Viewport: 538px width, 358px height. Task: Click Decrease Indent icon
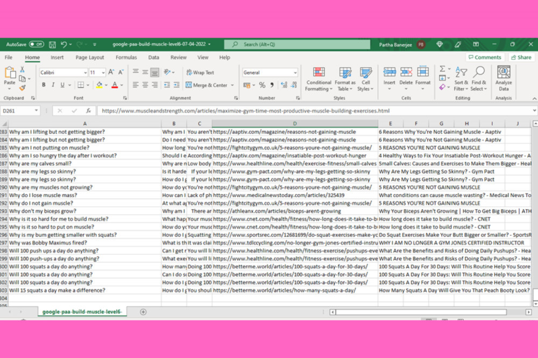click(167, 85)
